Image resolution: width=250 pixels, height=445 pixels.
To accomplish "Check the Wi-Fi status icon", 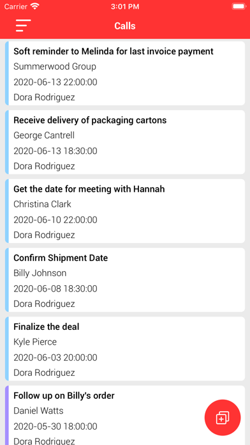I will pos(35,6).
